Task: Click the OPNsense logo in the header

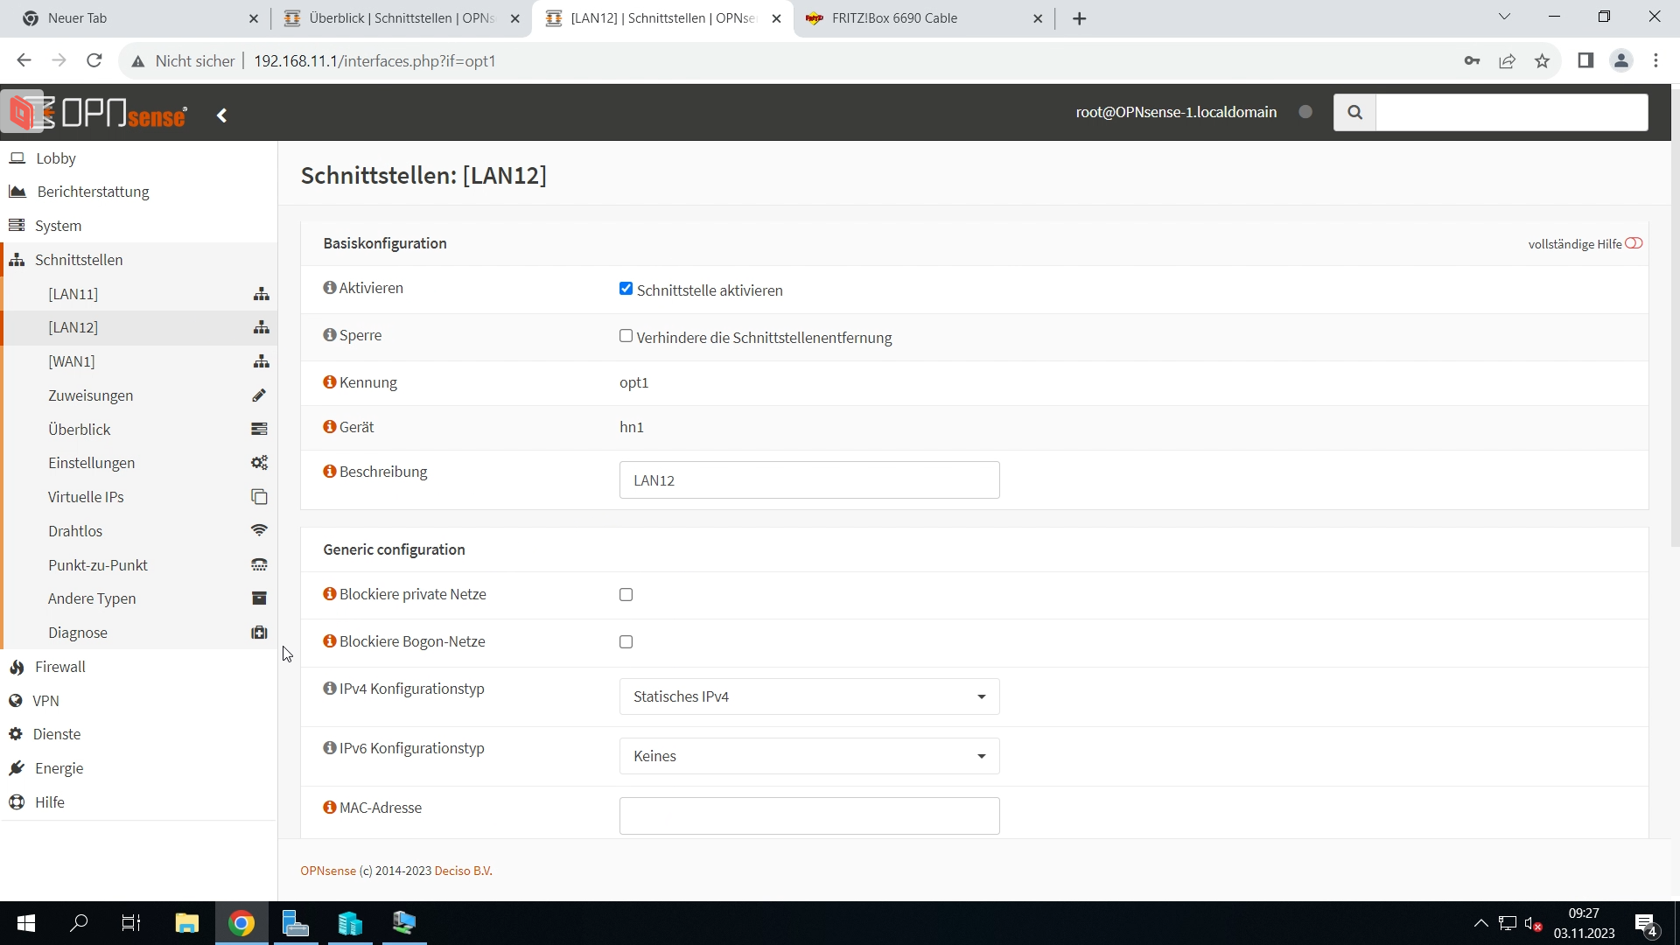Action: (x=98, y=113)
